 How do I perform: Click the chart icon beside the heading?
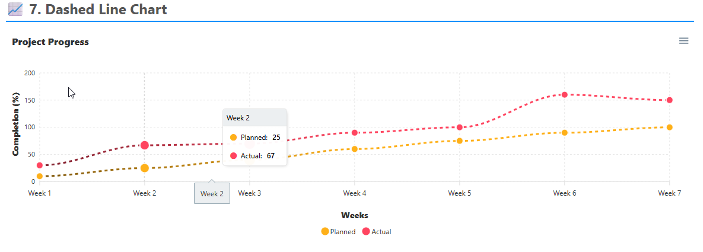click(15, 9)
